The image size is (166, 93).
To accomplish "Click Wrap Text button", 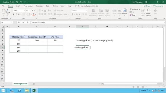I will (59, 11).
